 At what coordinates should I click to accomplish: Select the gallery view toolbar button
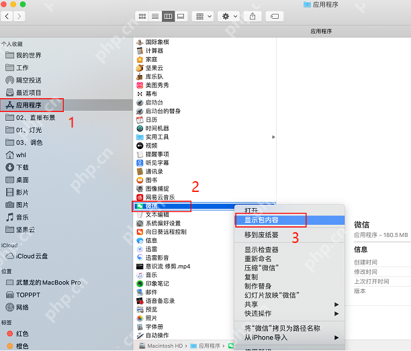[181, 15]
